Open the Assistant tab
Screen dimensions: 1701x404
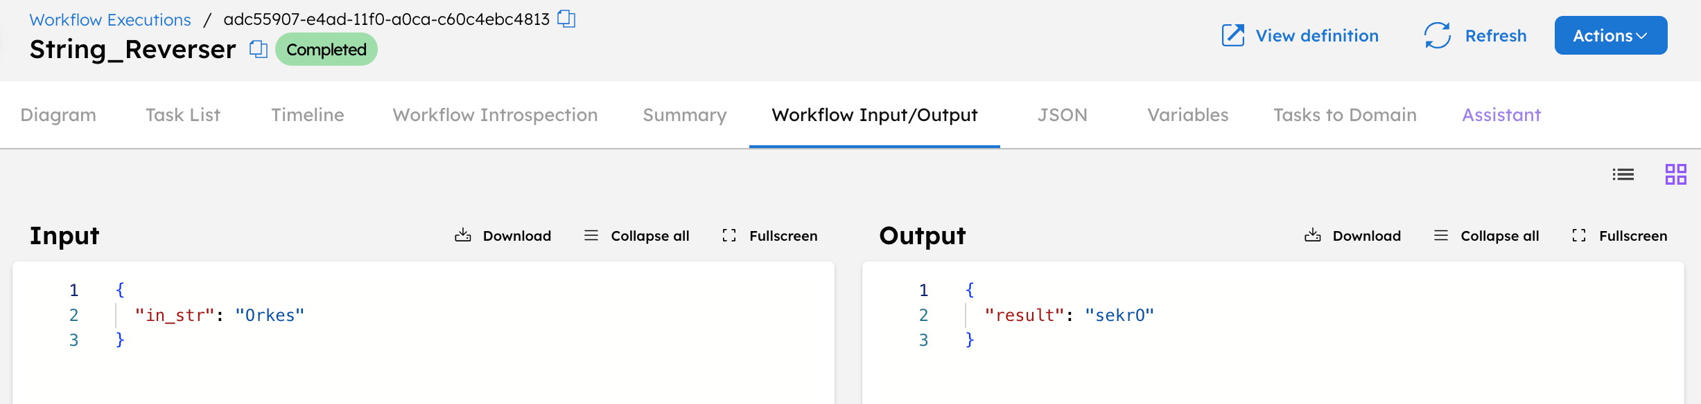point(1501,115)
